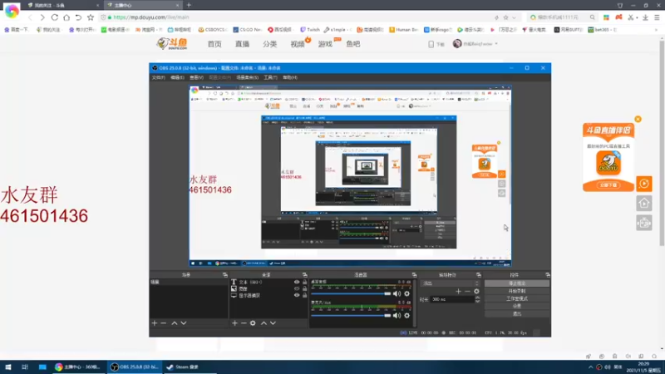Click the transition duration input field
665x374 pixels.
tap(452, 299)
